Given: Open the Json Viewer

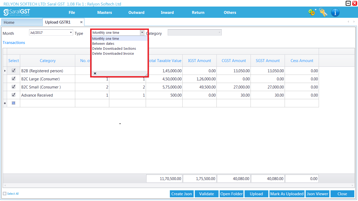Looking at the screenshot, I should 317,194.
